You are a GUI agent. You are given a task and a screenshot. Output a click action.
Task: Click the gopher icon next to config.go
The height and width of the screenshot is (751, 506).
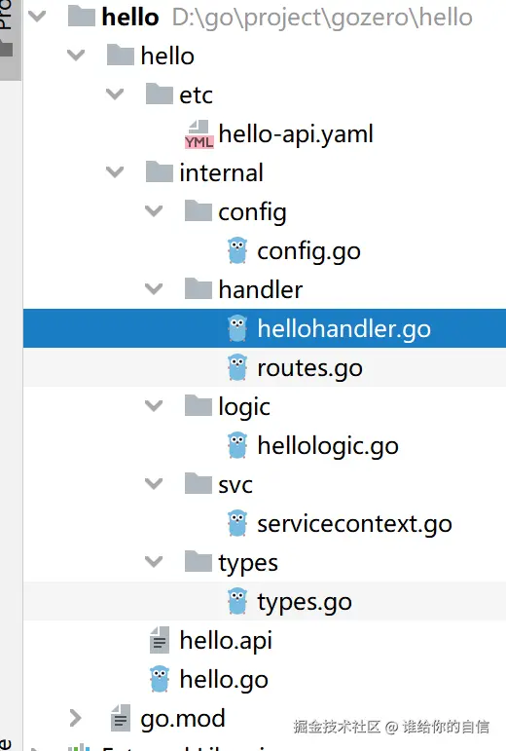pyautogui.click(x=237, y=250)
